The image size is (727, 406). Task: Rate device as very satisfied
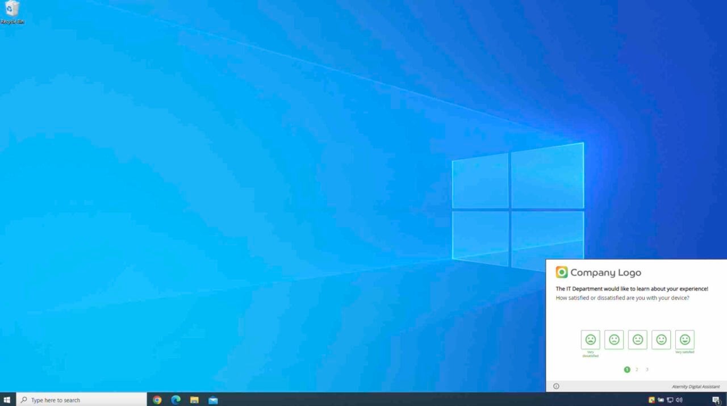click(684, 340)
